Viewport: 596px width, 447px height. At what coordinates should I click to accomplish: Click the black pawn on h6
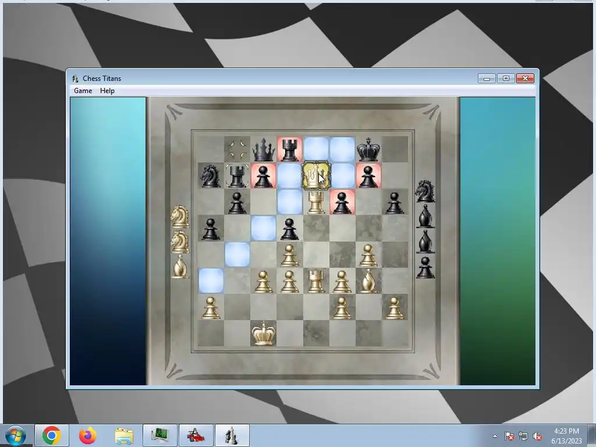[x=394, y=202]
